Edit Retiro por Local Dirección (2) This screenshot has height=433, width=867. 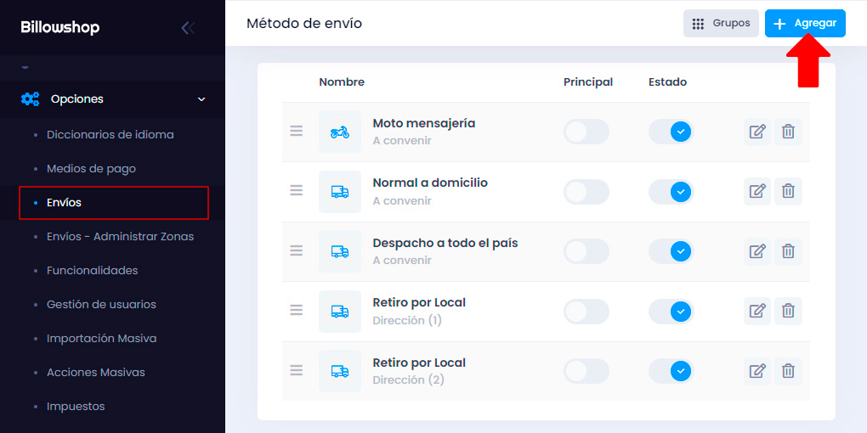[757, 370]
